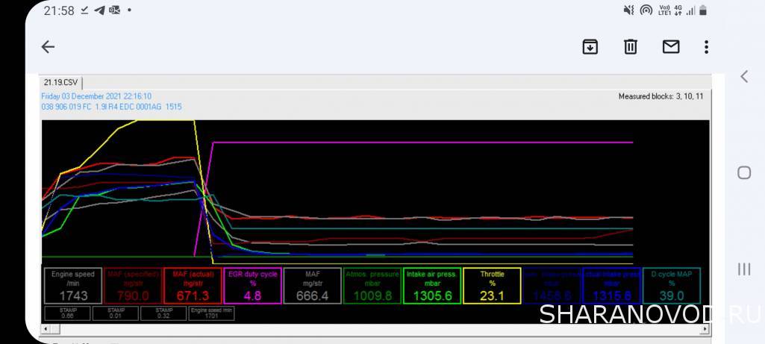Open Android recent apps button
Viewport: 765px width, 344px height.
click(744, 269)
